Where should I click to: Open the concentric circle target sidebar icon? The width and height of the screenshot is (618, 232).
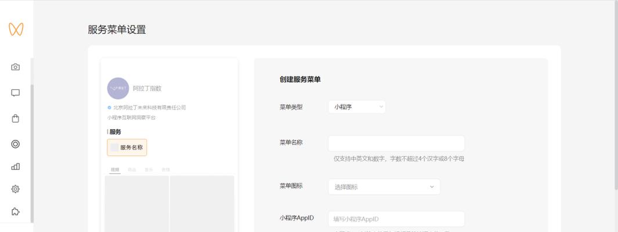tap(15, 144)
